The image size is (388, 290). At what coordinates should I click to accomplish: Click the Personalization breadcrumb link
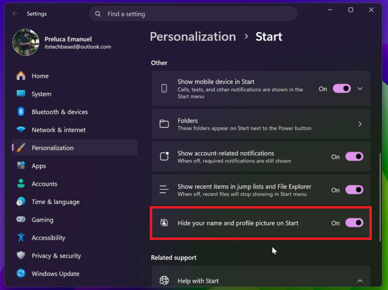point(193,36)
